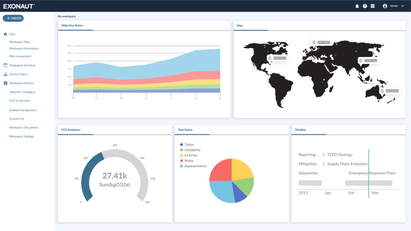Image resolution: width=411 pixels, height=231 pixels.
Task: Click the long grey timeline bar
Action: click(x=368, y=183)
